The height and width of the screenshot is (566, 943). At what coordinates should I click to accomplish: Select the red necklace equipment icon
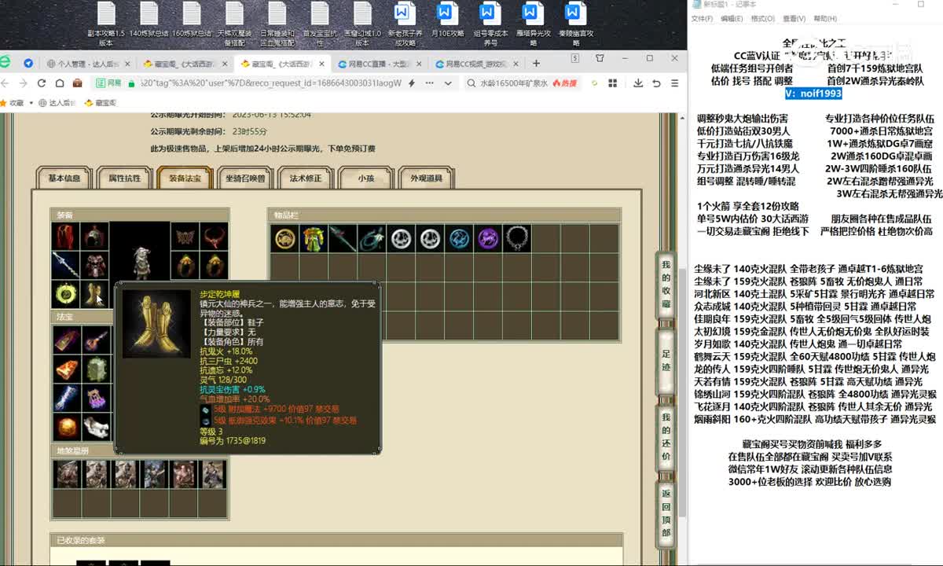tap(213, 236)
